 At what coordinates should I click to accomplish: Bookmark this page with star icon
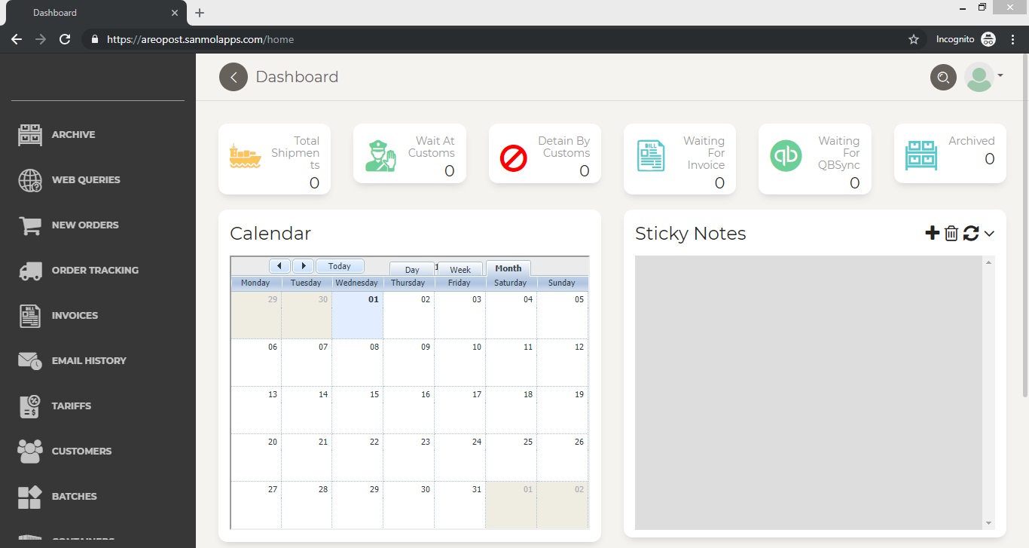[x=914, y=39]
